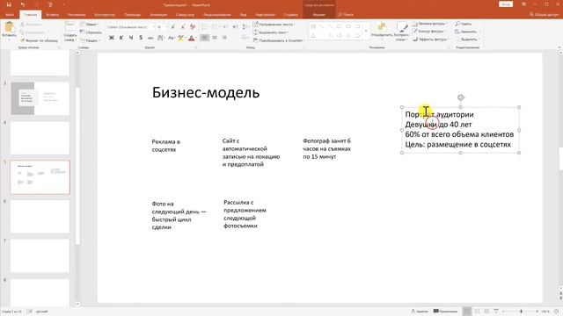Open Shape Effects (Эффекты фигуры)
Image resolution: width=563 pixels, height=316 pixels.
point(431,39)
